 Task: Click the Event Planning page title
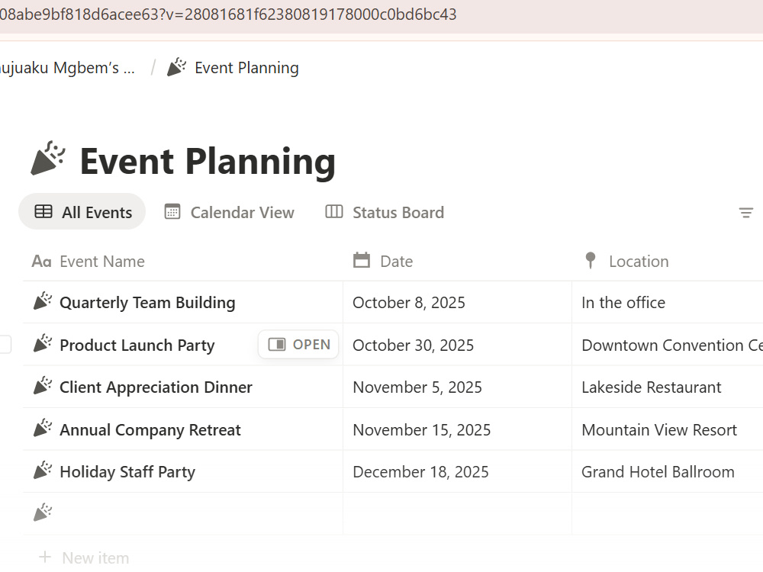pos(208,161)
